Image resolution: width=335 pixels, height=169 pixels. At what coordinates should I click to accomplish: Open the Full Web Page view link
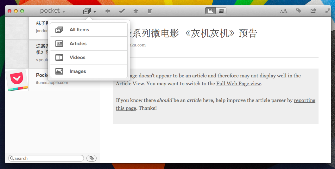click(238, 84)
